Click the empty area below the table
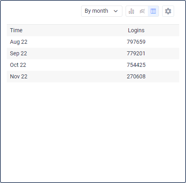This screenshot has width=186, height=183. click(93, 131)
